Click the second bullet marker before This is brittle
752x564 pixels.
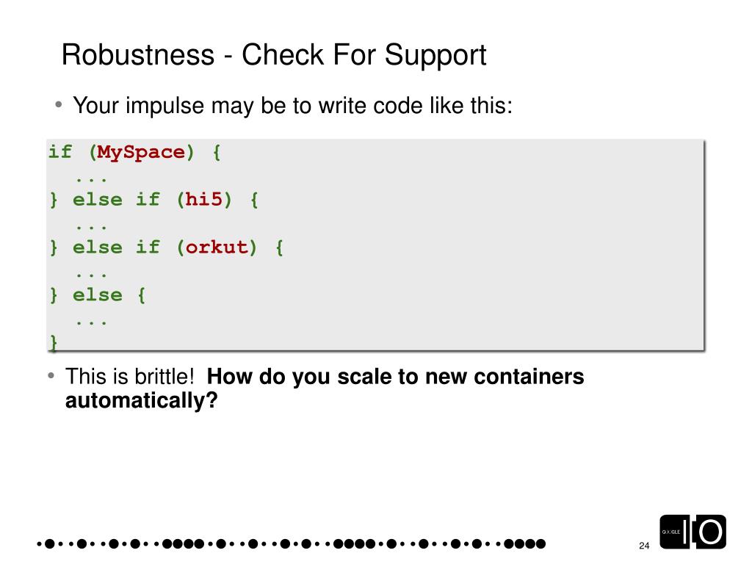click(51, 375)
